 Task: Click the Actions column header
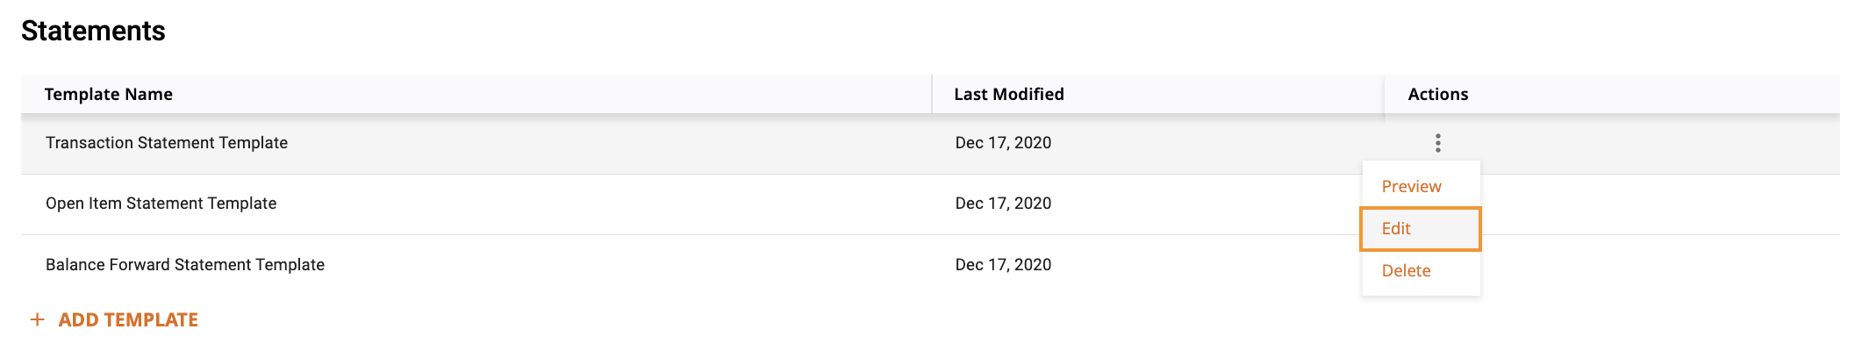(1438, 94)
